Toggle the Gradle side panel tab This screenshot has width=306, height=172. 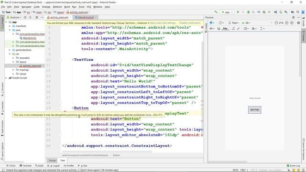click(x=304, y=21)
